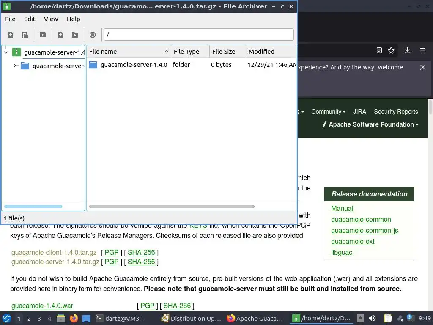The height and width of the screenshot is (325, 433).
Task: Select the green archive icon in the tree
Action: [16, 52]
